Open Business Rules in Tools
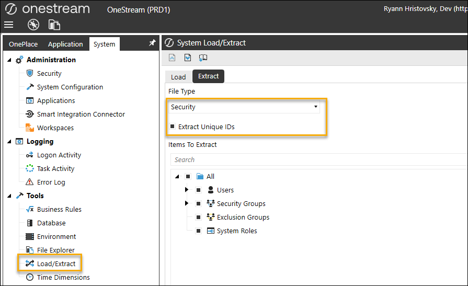468x286 pixels. click(59, 210)
